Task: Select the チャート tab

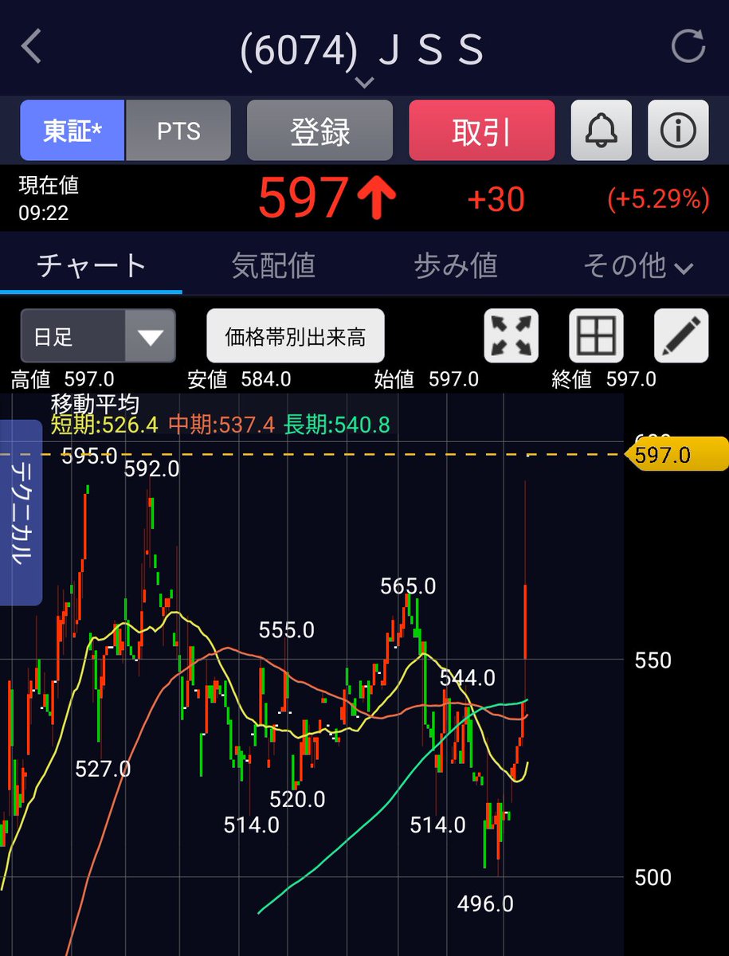Action: (x=91, y=265)
